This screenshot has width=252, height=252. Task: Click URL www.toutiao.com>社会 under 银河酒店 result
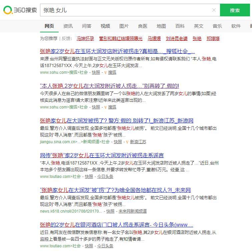60,246
